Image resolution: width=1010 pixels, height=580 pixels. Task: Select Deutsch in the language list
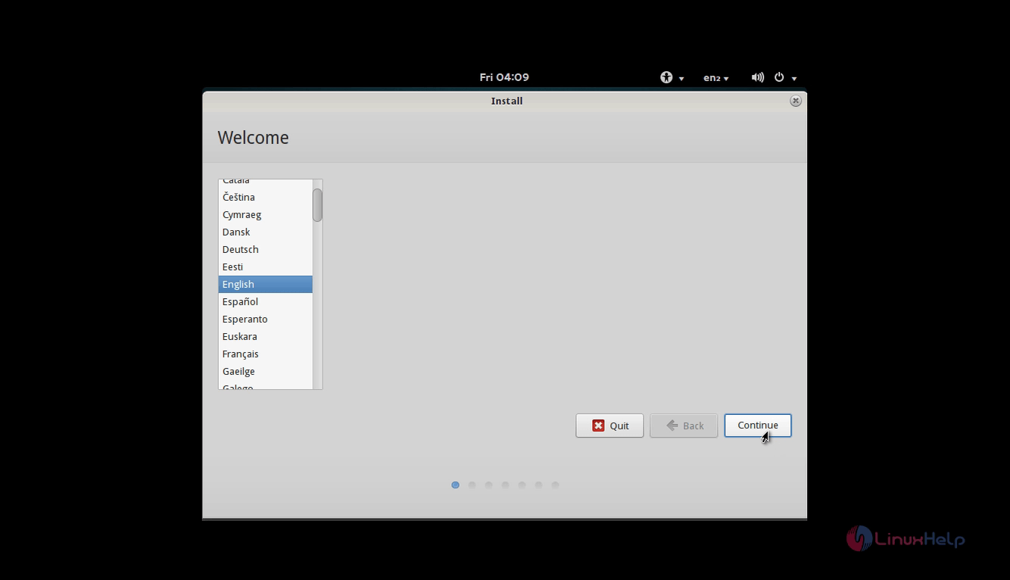coord(265,249)
